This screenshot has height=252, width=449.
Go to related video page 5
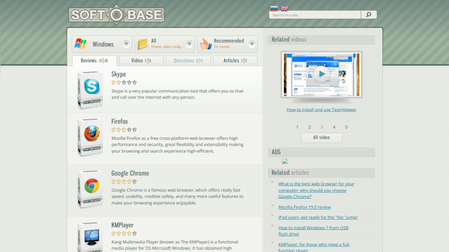point(346,127)
